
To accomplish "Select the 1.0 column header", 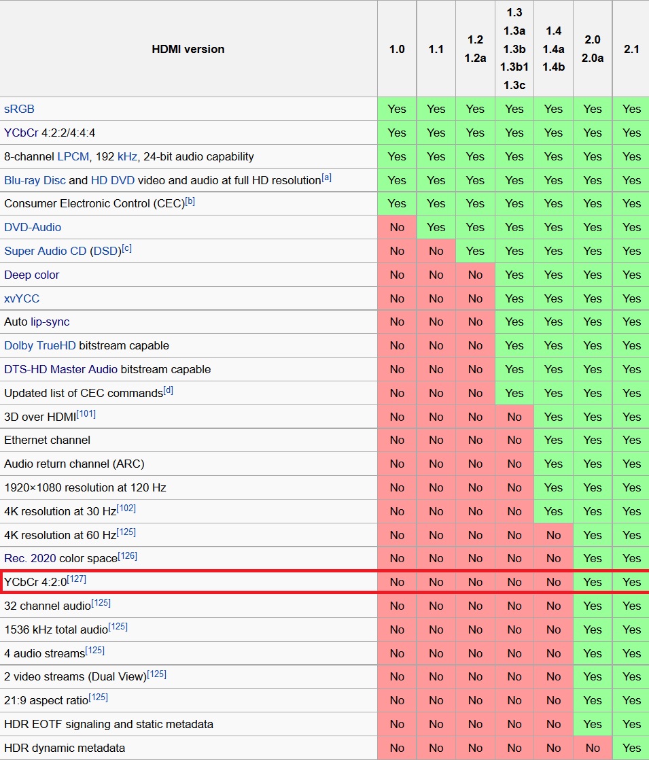I will pos(397,49).
